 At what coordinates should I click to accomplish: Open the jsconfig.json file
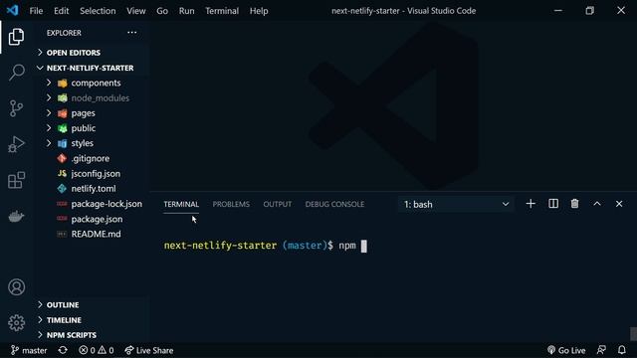click(x=91, y=173)
